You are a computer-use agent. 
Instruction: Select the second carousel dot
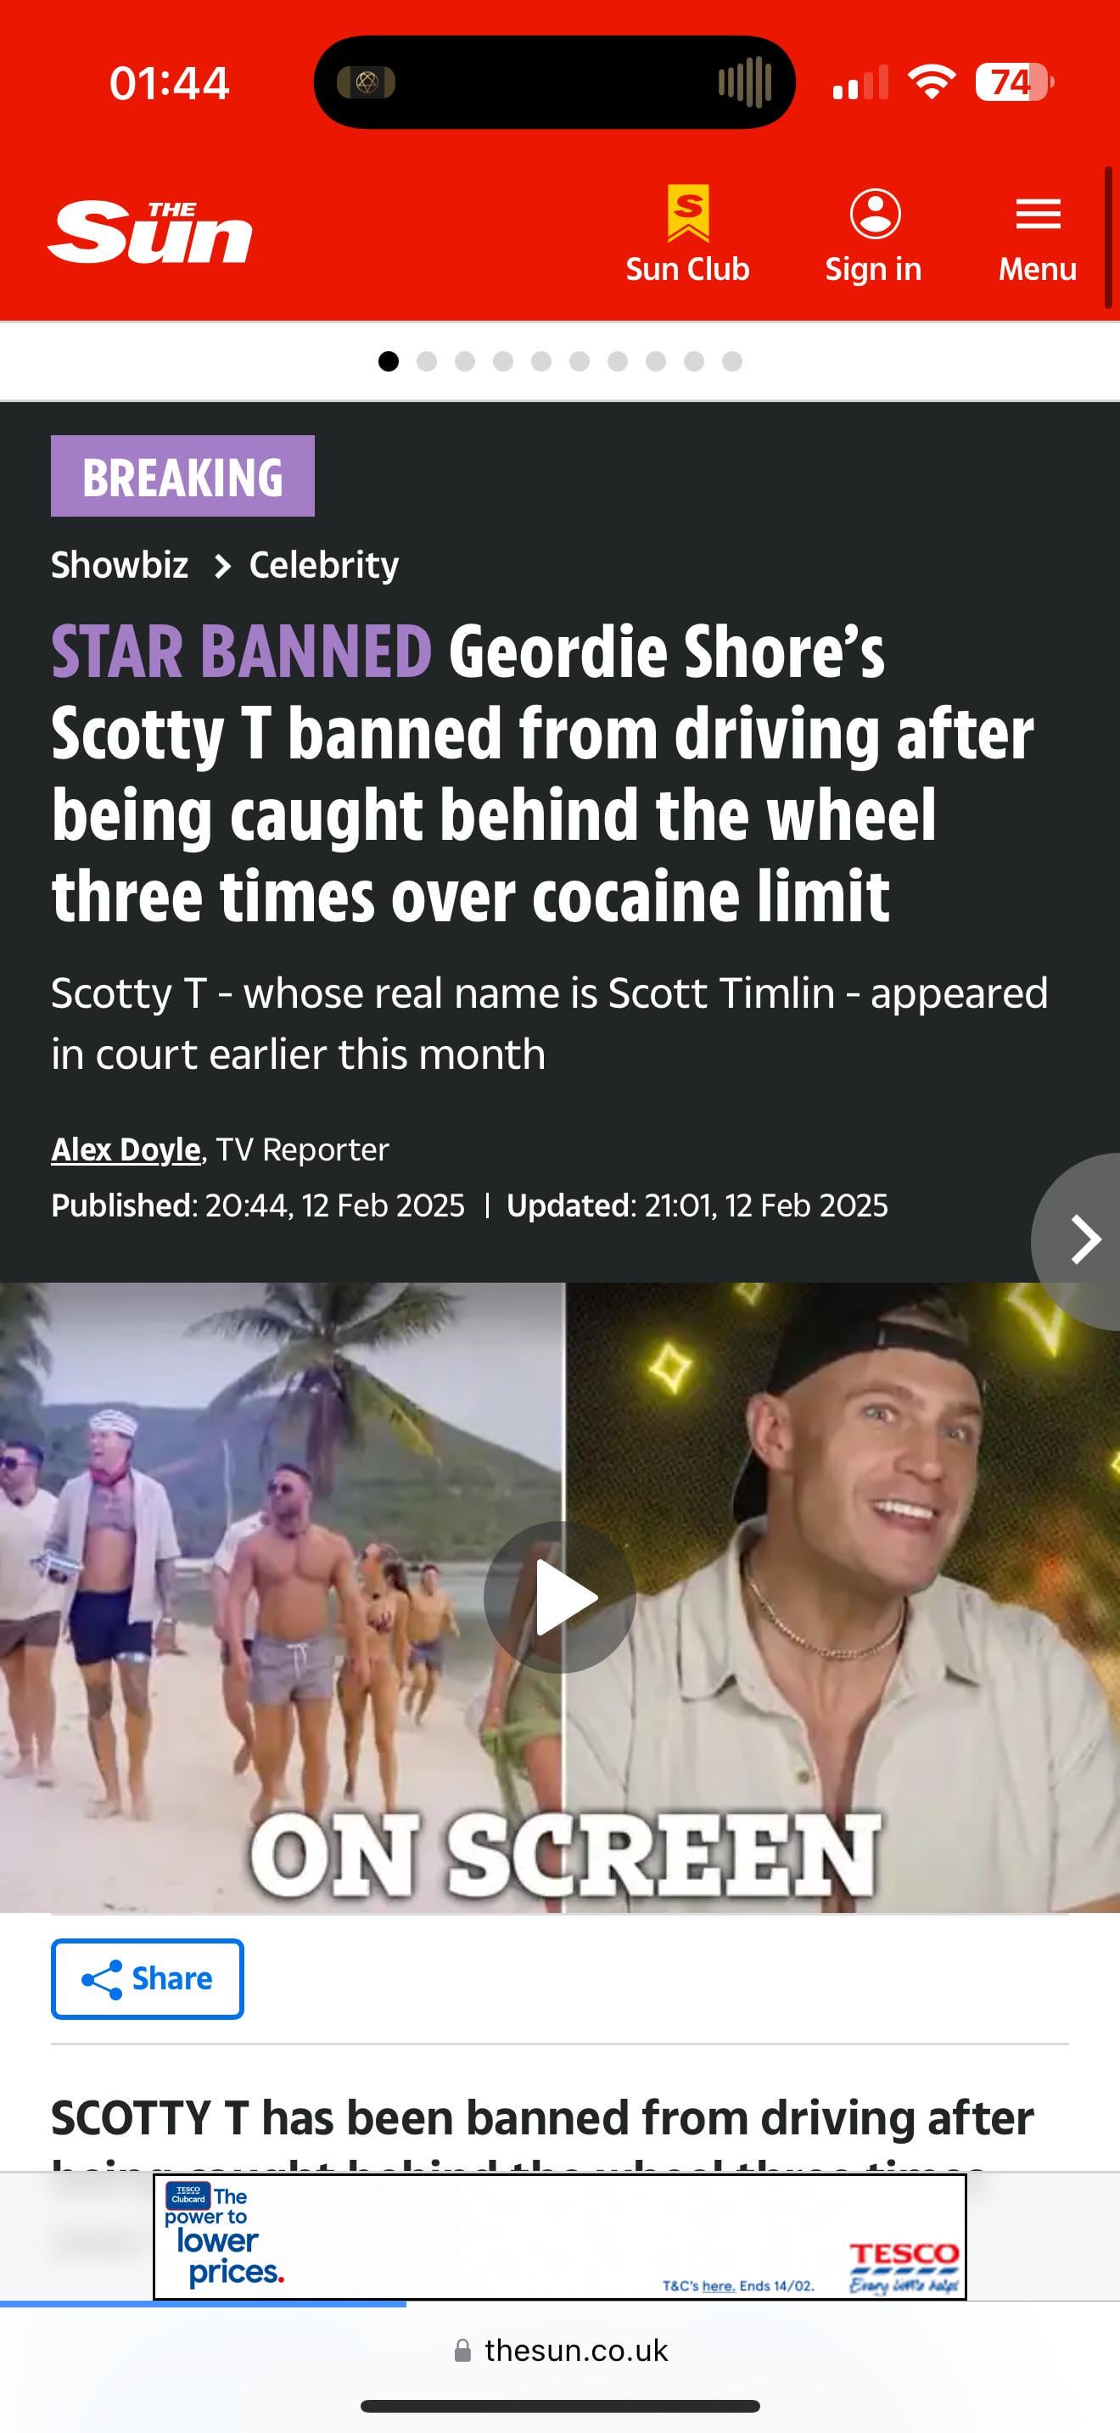click(427, 361)
